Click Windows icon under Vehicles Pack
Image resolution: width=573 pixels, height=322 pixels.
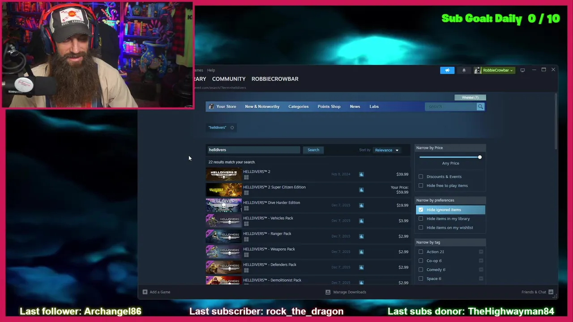coord(246,224)
